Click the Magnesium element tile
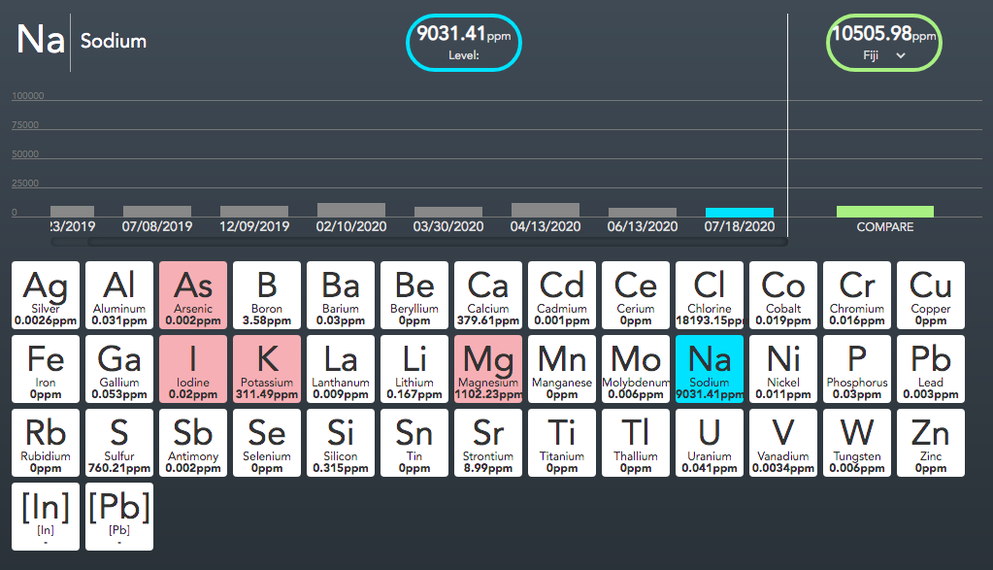The height and width of the screenshot is (570, 993). coord(488,368)
